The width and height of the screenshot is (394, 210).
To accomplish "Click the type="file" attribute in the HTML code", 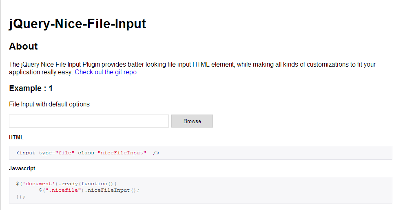I will [57, 153].
